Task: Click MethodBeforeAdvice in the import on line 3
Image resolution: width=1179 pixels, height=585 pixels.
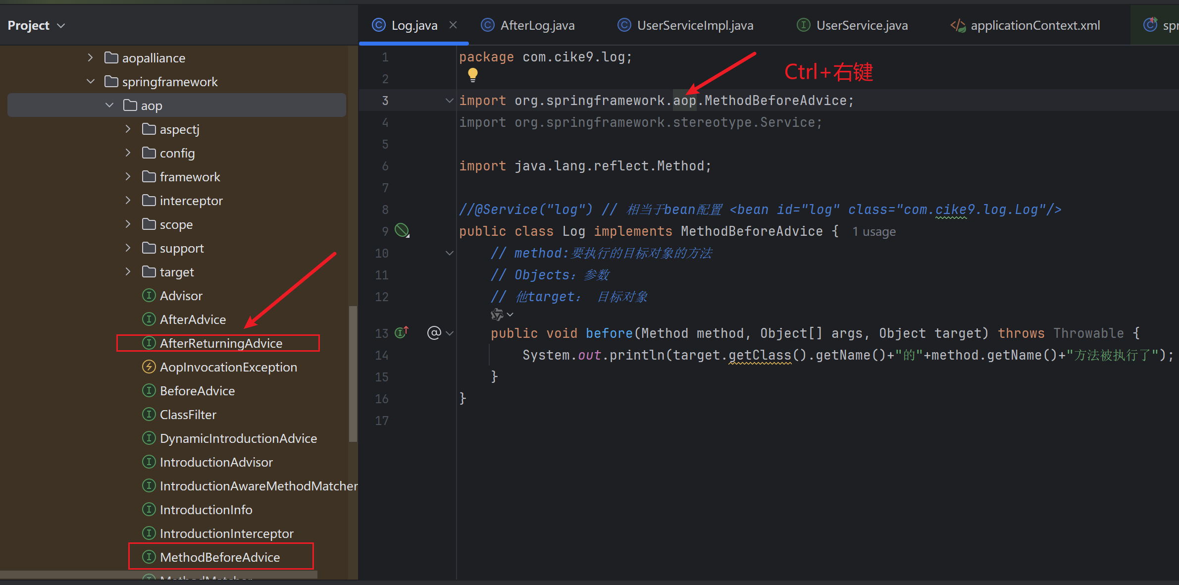Action: coord(775,101)
